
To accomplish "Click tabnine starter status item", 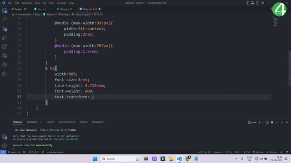I will click(55, 152).
